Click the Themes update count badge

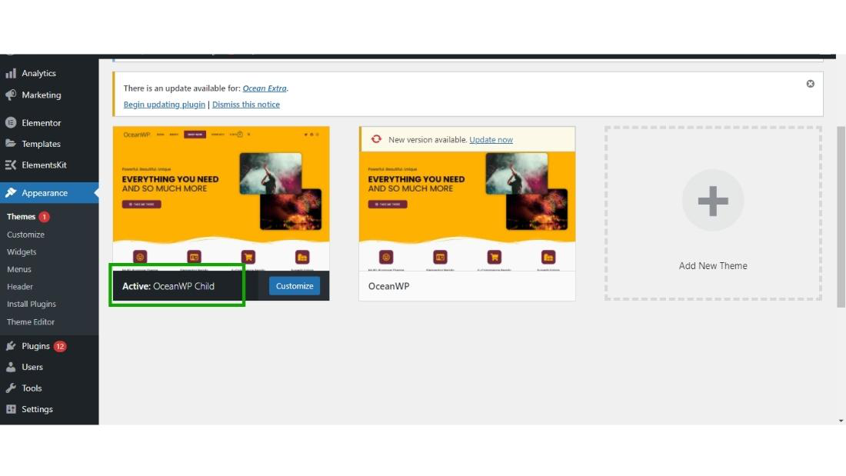pyautogui.click(x=45, y=216)
